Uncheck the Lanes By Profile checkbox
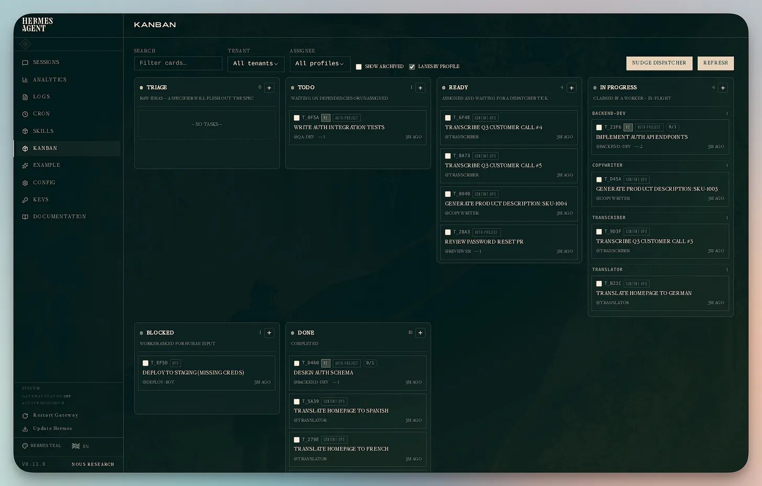Screen dimensions: 762x486 412,66
